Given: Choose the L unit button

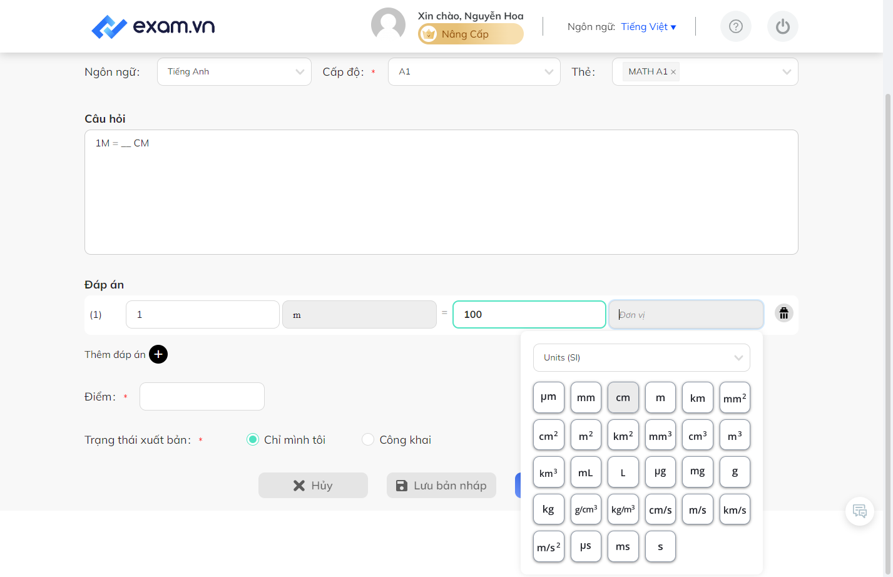Looking at the screenshot, I should click(x=623, y=472).
